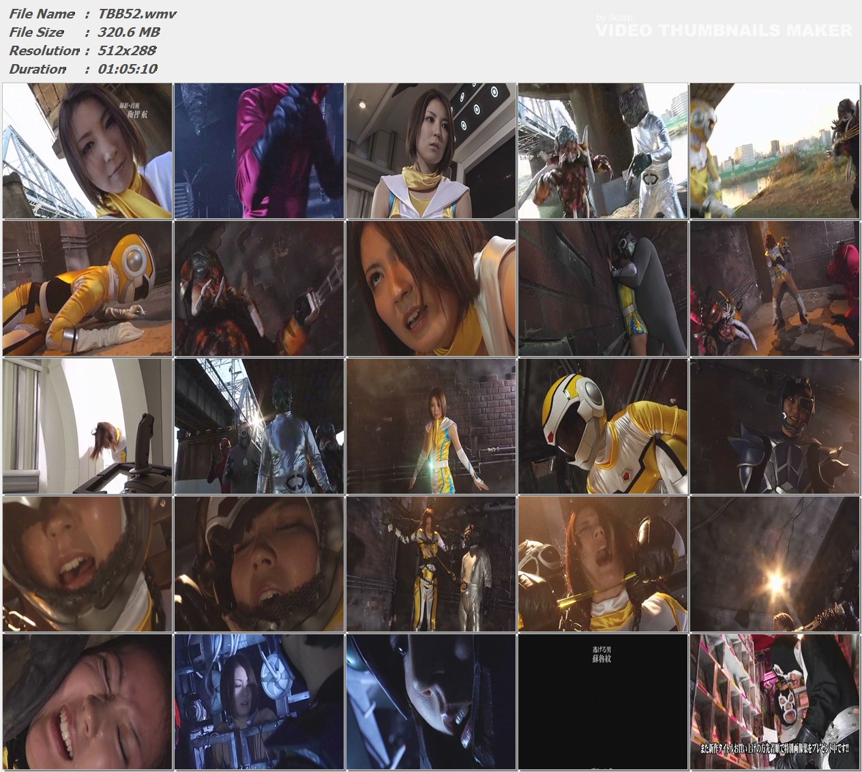
Task: Click the File Size label
Action: point(36,32)
